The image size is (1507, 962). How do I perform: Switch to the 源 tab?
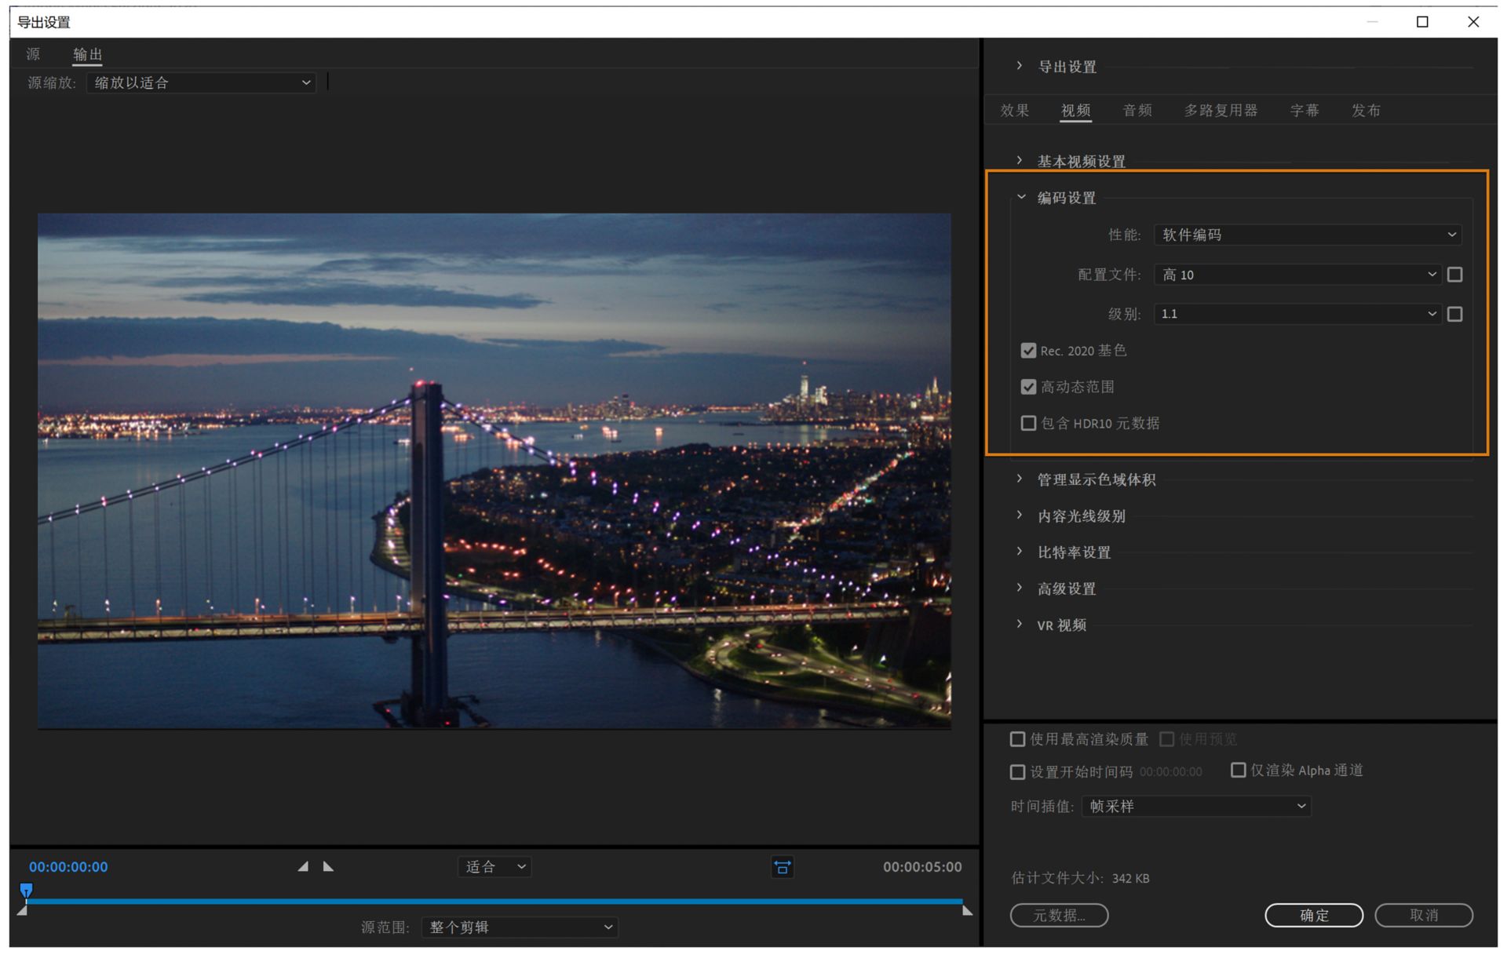click(x=33, y=54)
